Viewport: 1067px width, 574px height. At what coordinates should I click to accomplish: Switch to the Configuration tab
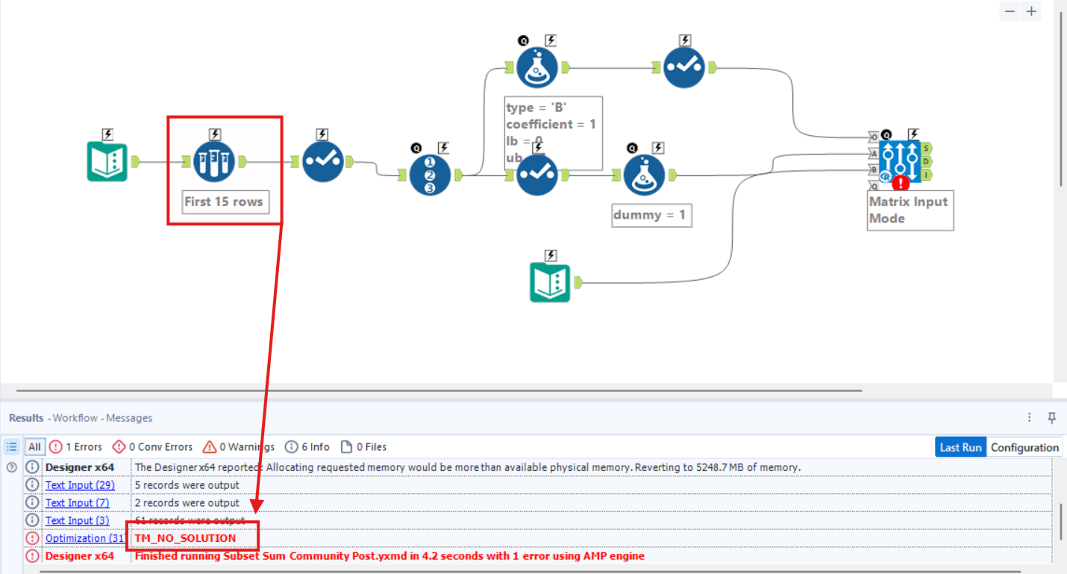(1024, 446)
